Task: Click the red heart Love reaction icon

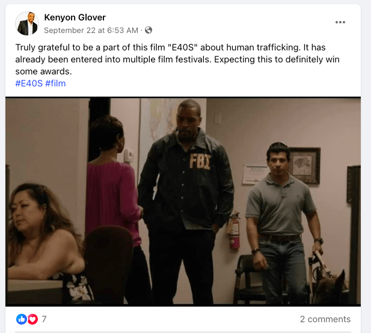Action: [x=32, y=319]
